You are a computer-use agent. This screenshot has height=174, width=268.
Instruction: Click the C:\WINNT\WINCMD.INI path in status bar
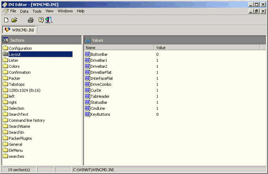click(93, 170)
